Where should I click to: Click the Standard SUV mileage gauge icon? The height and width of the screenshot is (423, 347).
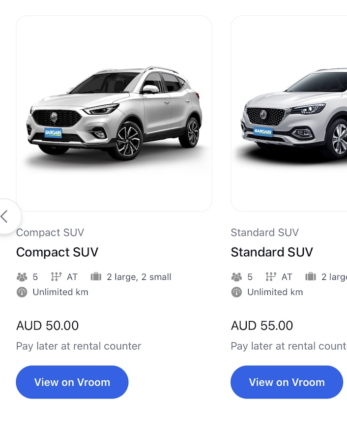(x=236, y=292)
